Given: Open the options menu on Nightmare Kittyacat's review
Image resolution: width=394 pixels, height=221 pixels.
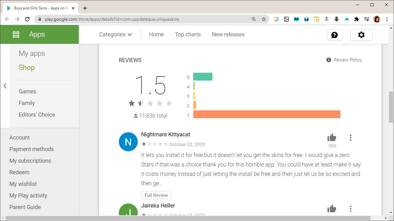Looking at the screenshot, I should point(351,138).
